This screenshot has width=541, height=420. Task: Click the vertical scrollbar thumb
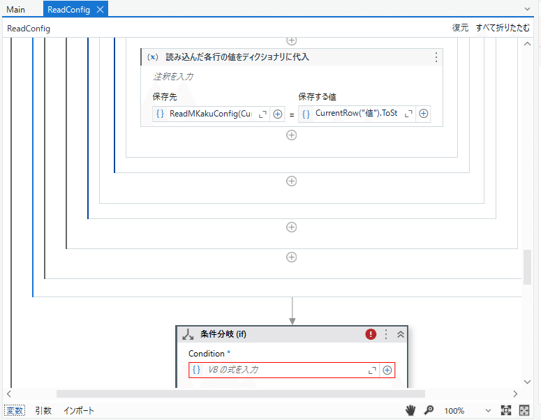[527, 267]
